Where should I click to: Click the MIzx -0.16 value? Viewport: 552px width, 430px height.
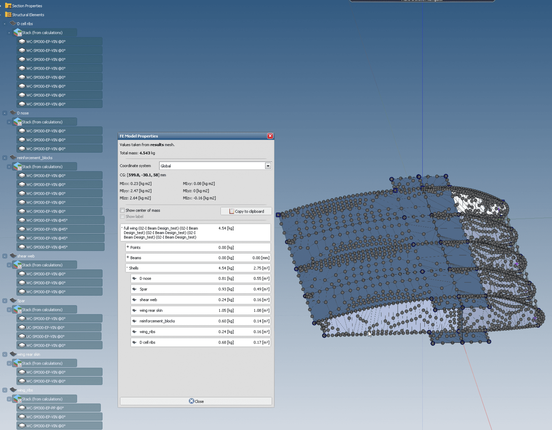[x=199, y=198]
